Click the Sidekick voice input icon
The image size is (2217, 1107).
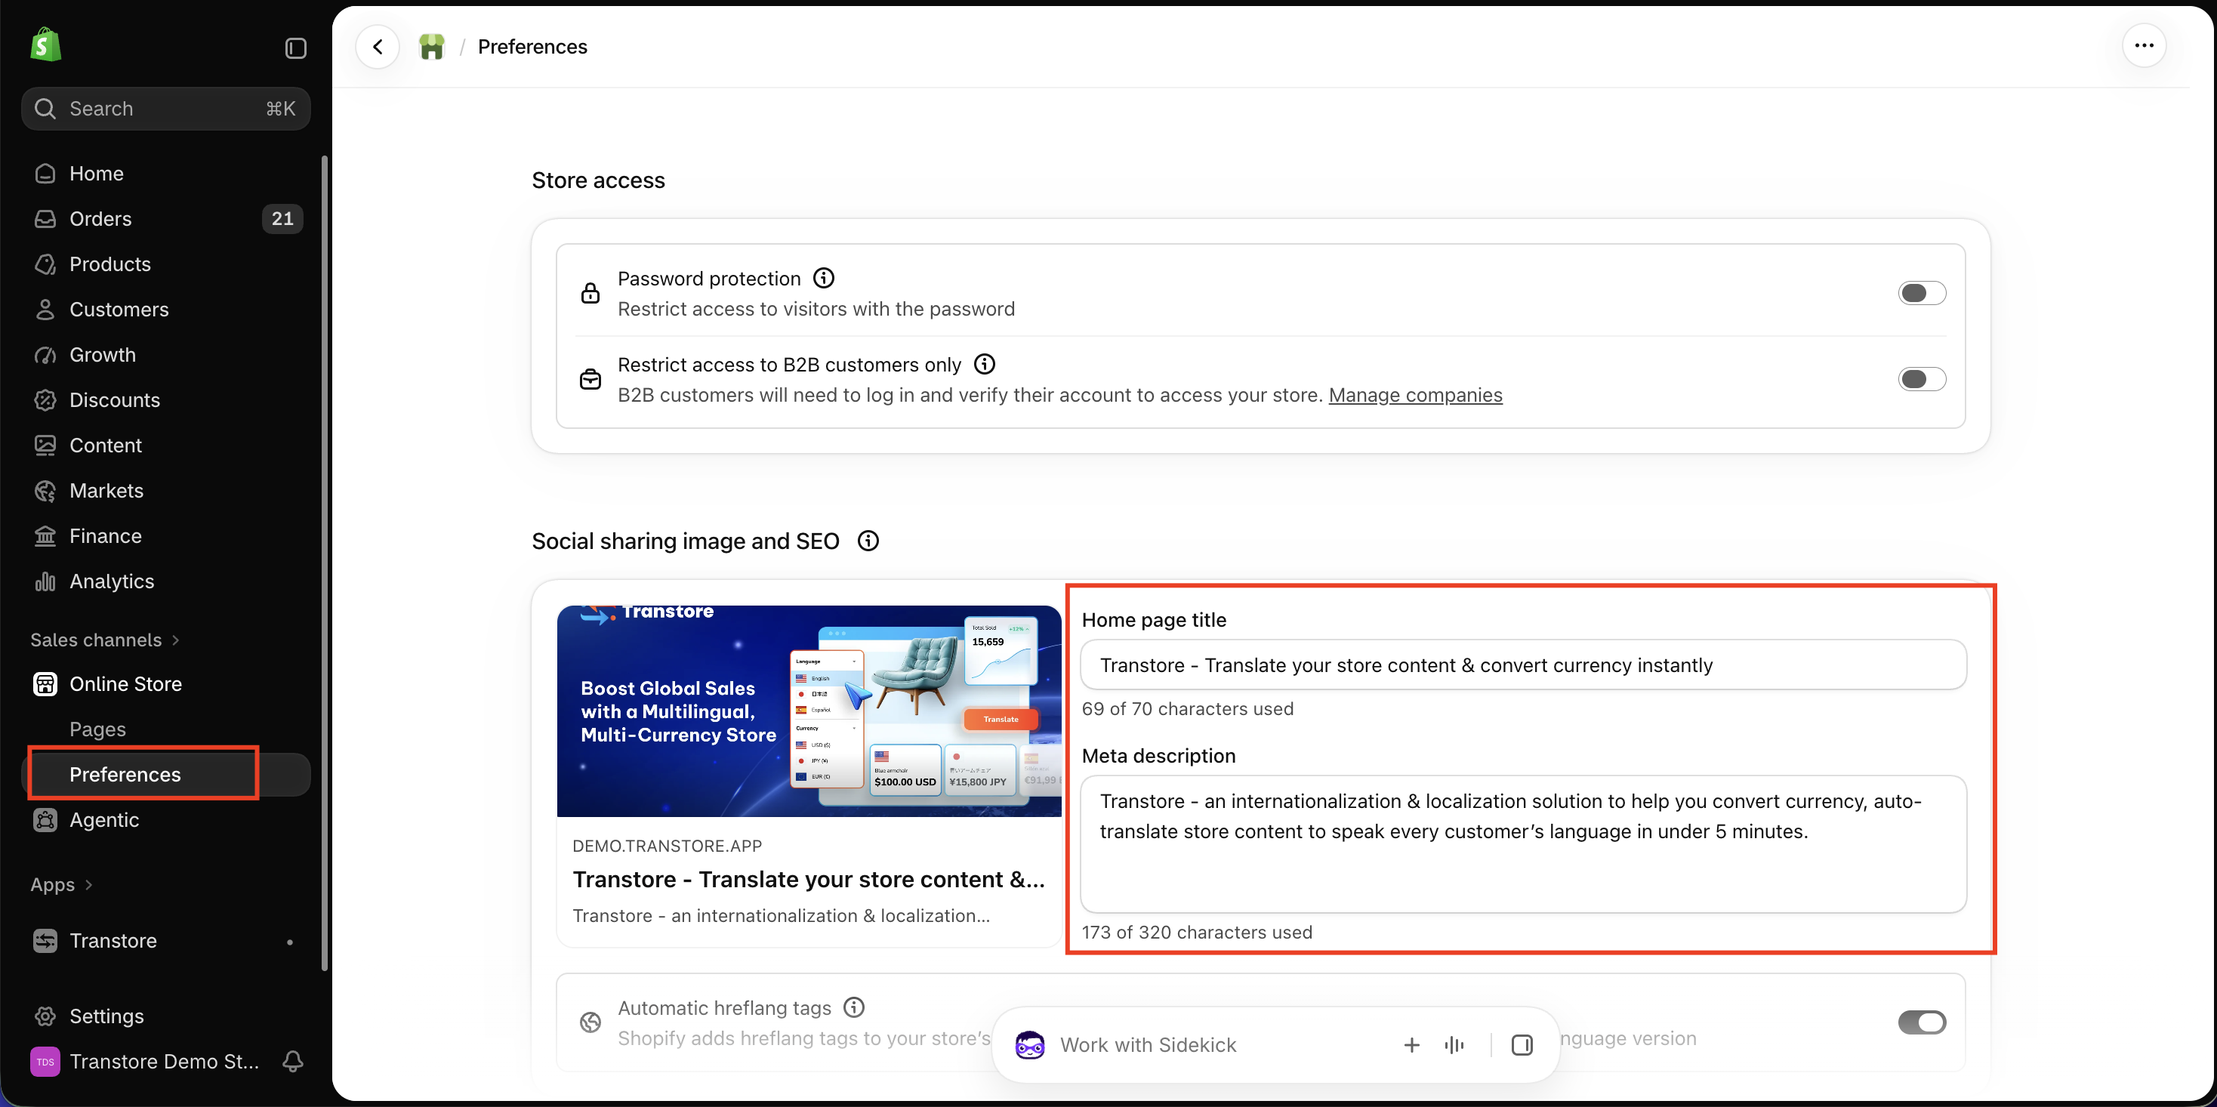[x=1454, y=1045]
